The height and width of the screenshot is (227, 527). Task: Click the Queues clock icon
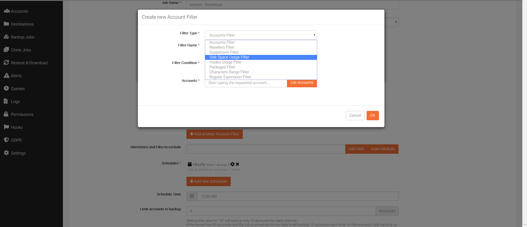(x=6, y=88)
